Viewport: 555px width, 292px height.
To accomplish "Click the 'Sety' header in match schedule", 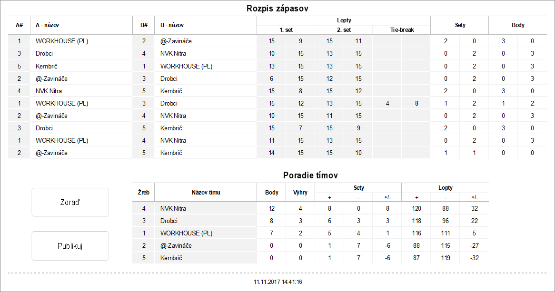I will (x=460, y=25).
